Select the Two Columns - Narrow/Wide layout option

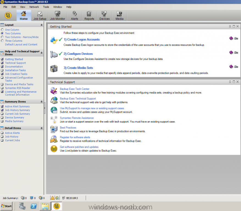[2, 37]
